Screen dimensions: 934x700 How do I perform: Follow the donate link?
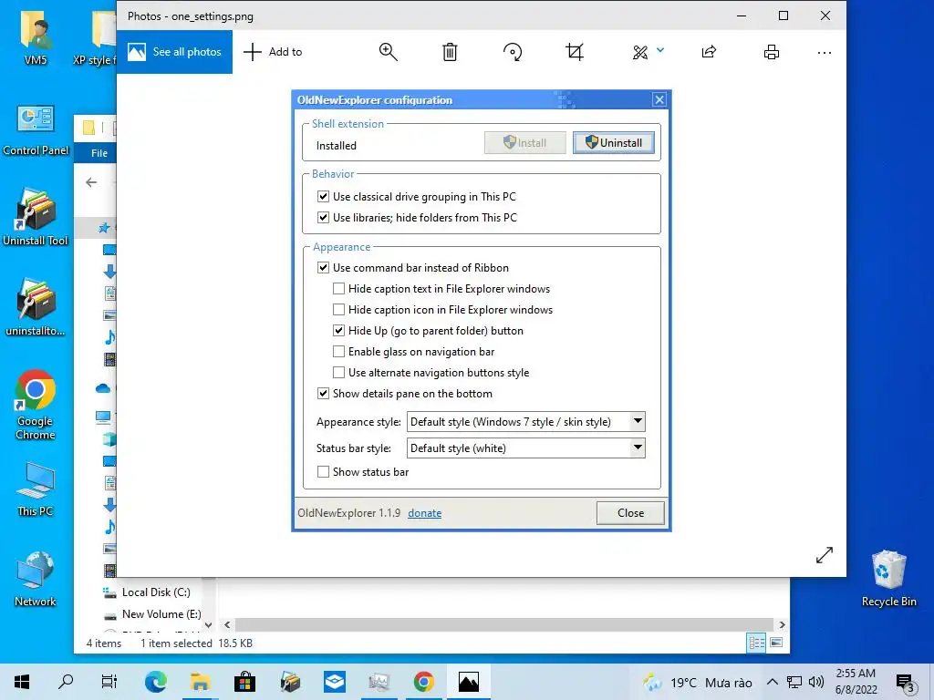(x=425, y=513)
